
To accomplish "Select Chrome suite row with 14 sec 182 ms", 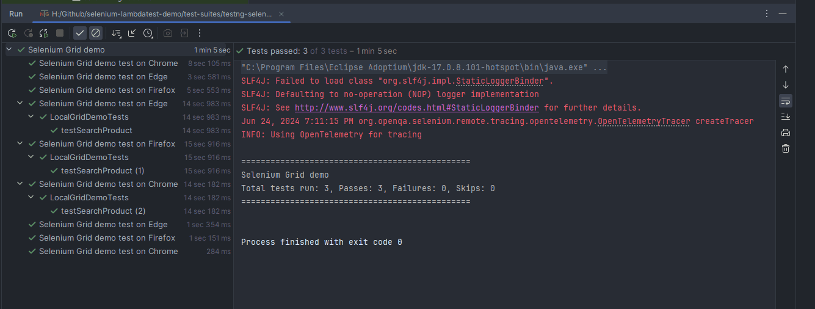I will click(x=118, y=184).
